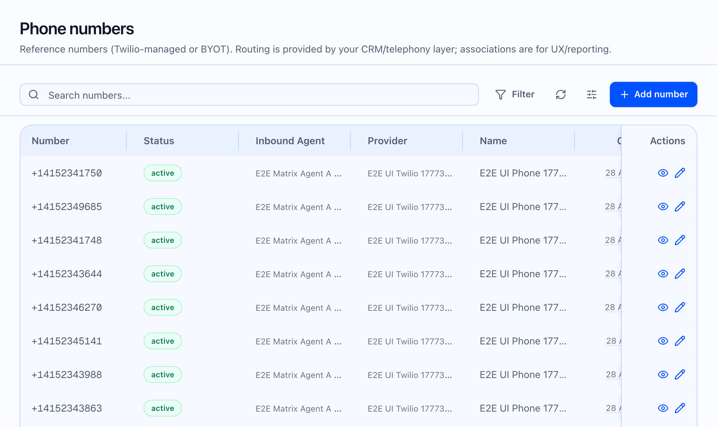Select phone number +14152346270
Image resolution: width=717 pixels, height=427 pixels.
point(67,307)
